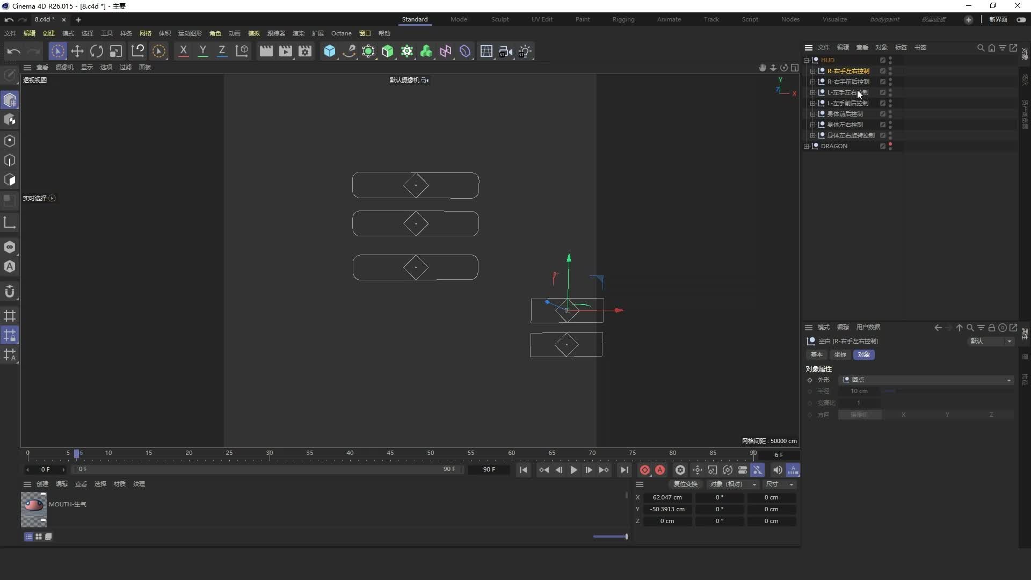Screen dimensions: 1031x580
Task: Toggle visibility dots of HUD object
Action: click(x=890, y=60)
